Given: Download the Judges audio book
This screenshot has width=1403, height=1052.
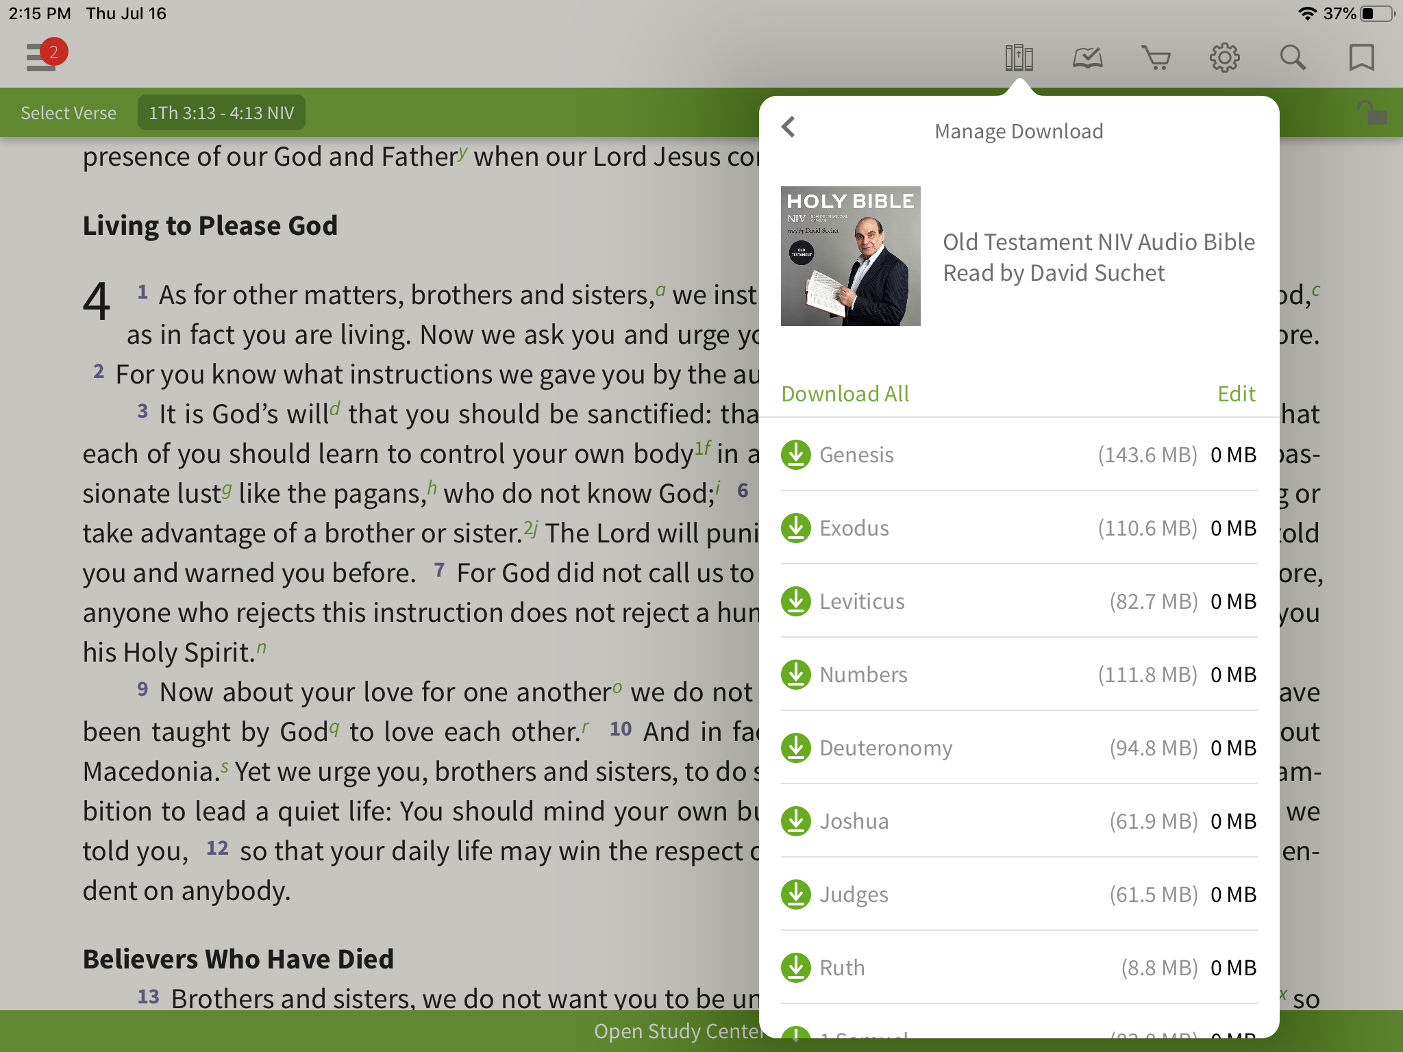Looking at the screenshot, I should coord(796,894).
